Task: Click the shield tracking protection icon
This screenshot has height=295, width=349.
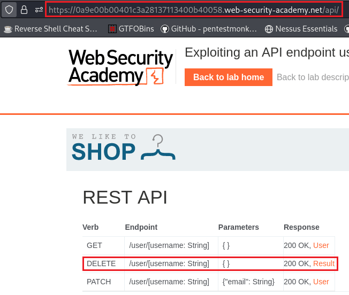Action: [9, 10]
